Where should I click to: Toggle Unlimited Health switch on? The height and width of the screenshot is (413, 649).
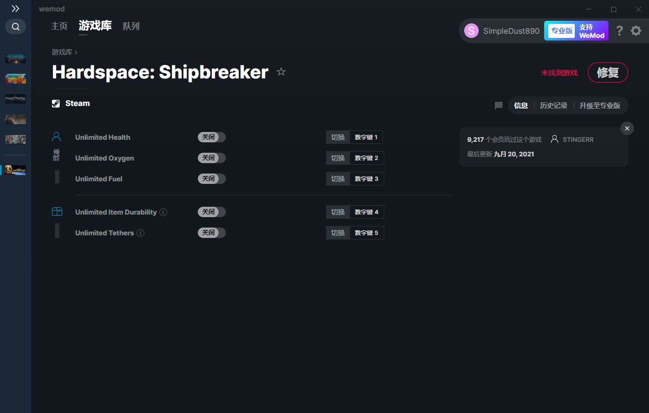(212, 137)
